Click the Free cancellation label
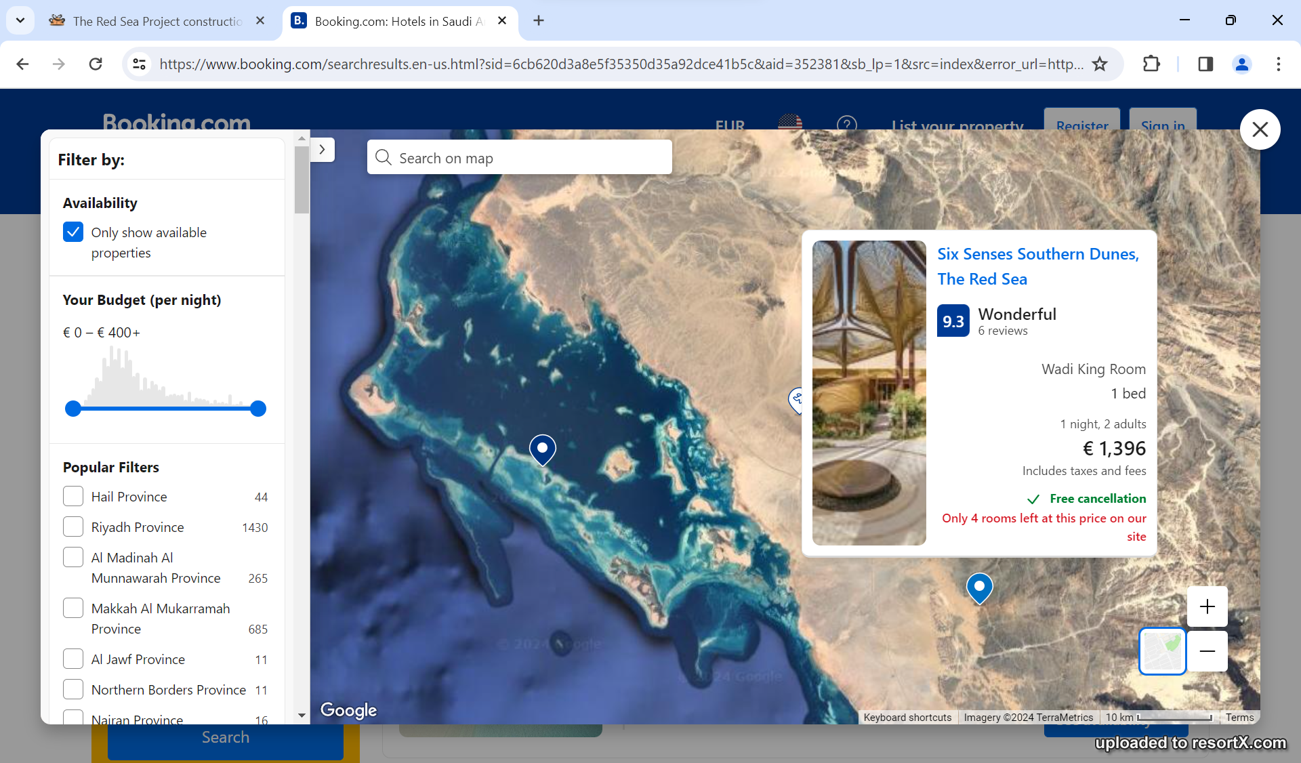The height and width of the screenshot is (763, 1301). (1098, 499)
